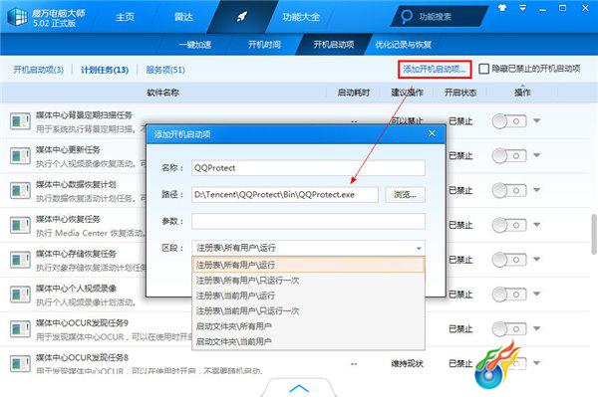Click the 路径 field with QQProtect.exe
Image resolution: width=598 pixels, height=397 pixels.
tap(285, 194)
